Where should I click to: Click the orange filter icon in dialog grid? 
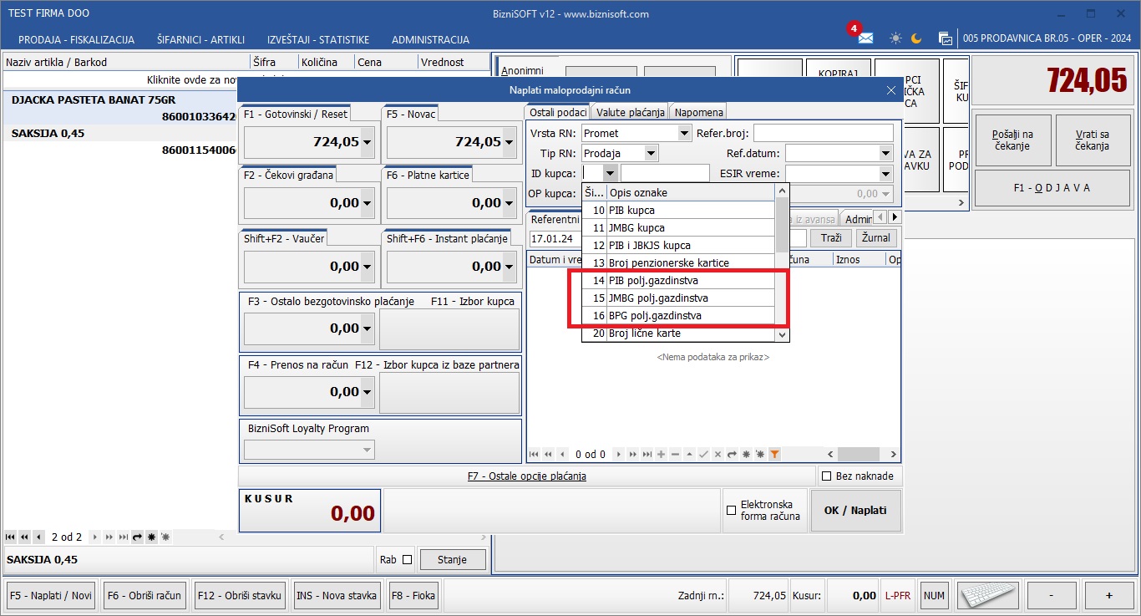pos(774,454)
